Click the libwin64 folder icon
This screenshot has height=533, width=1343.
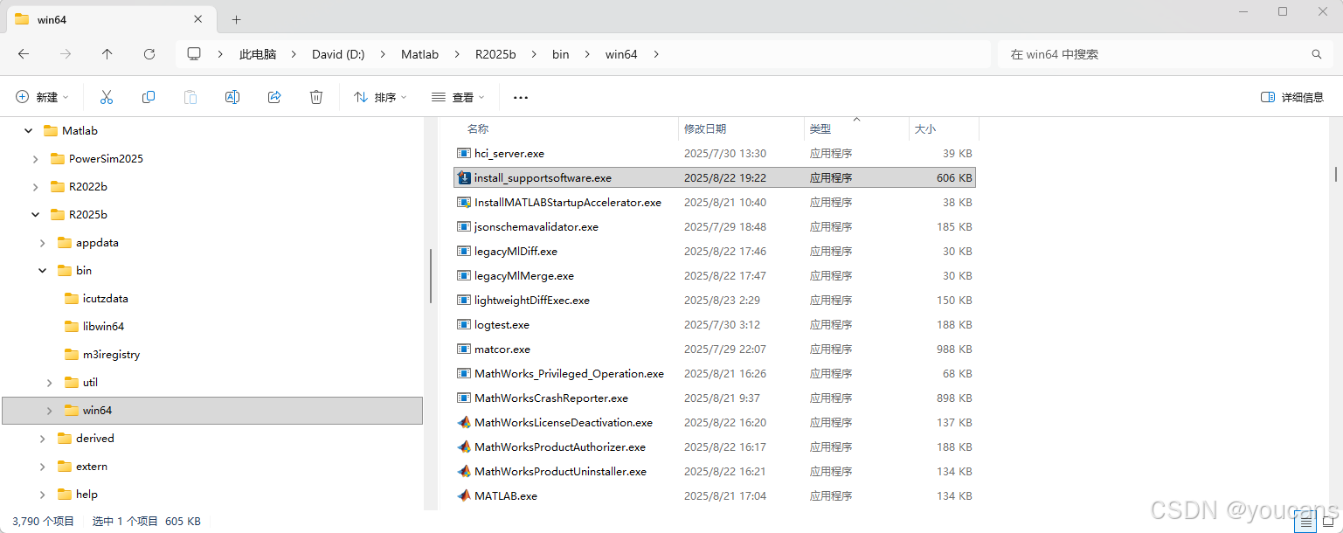(x=72, y=327)
